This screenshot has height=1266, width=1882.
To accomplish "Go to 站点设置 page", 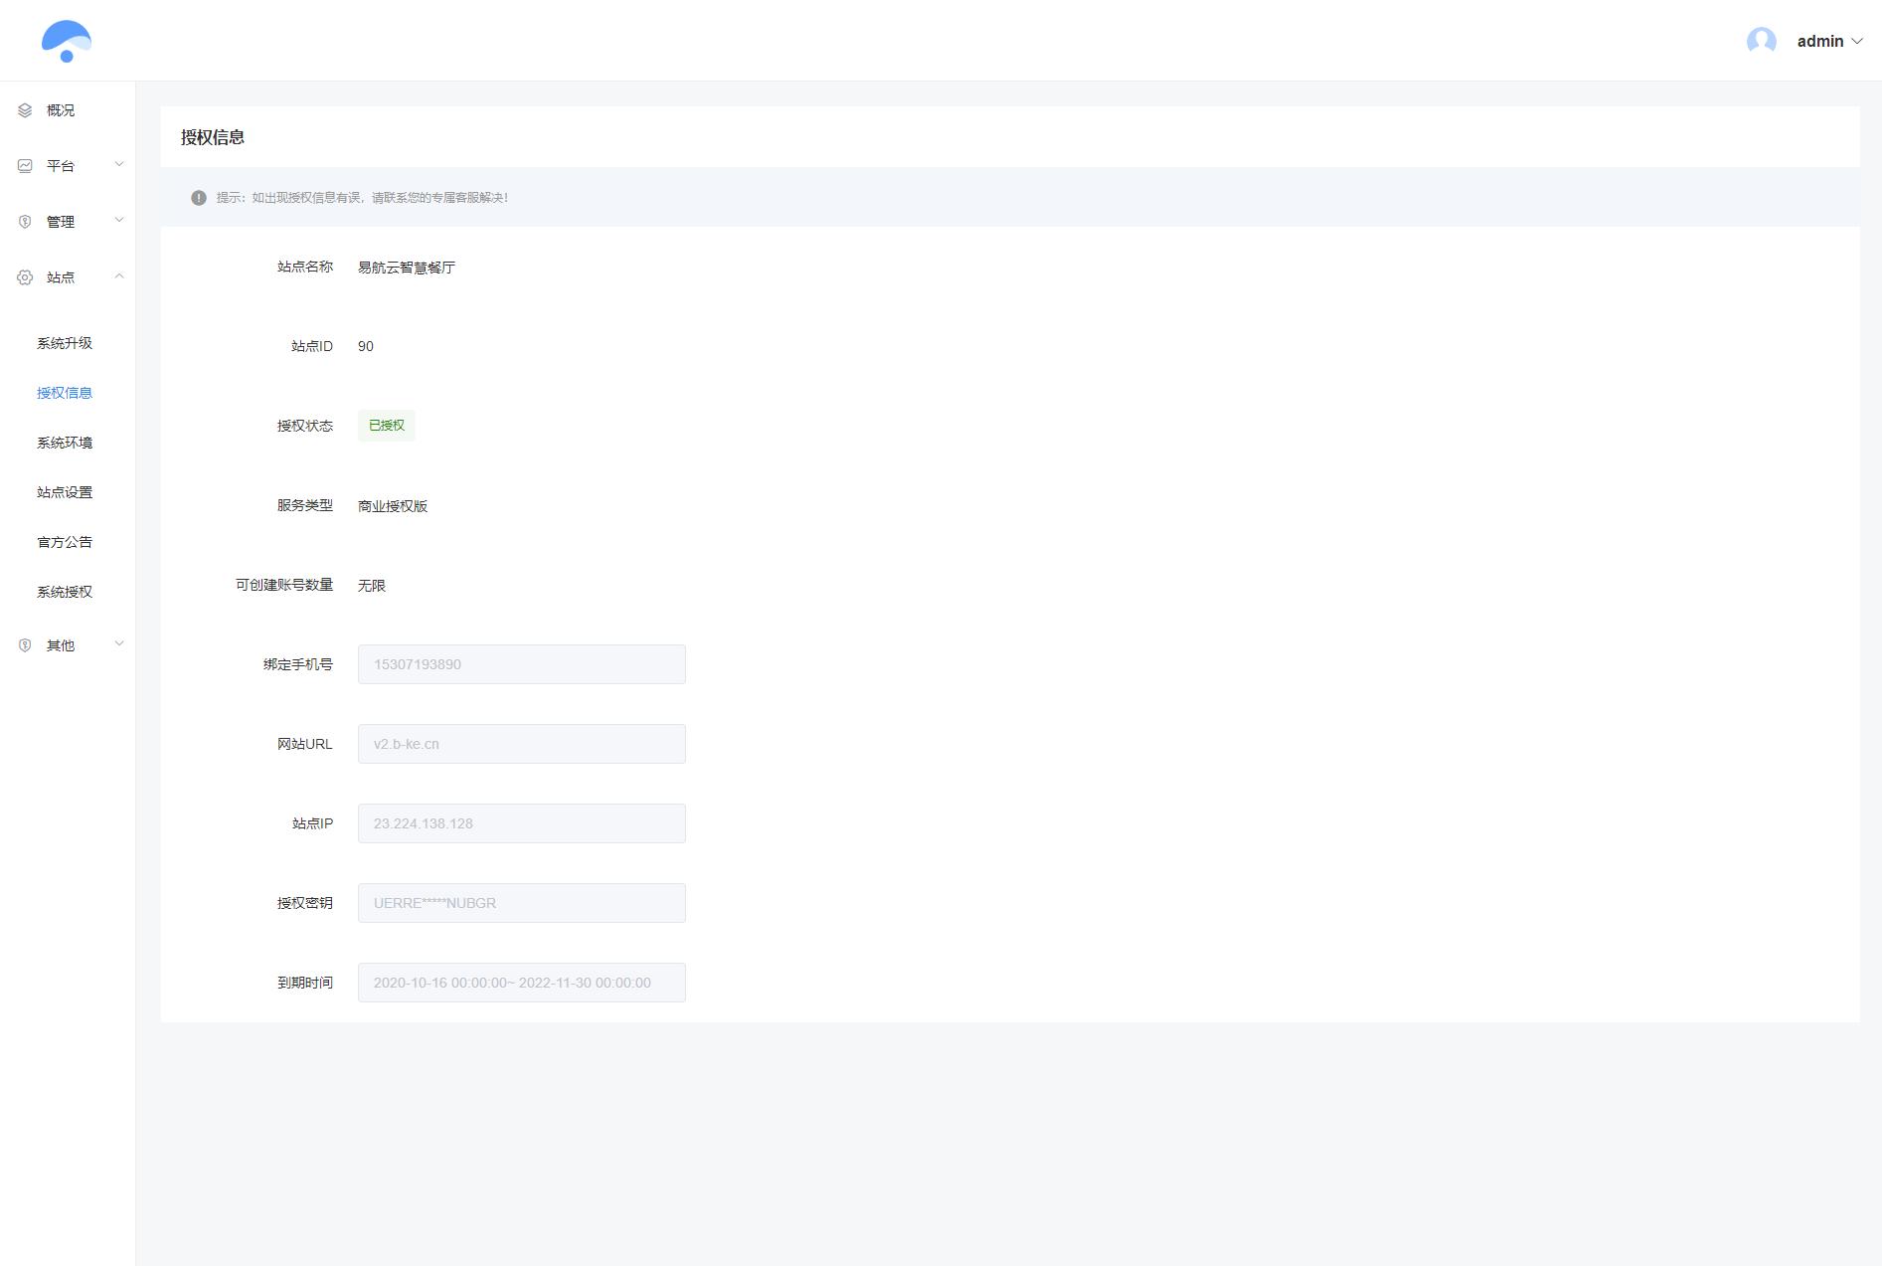I will (x=65, y=492).
